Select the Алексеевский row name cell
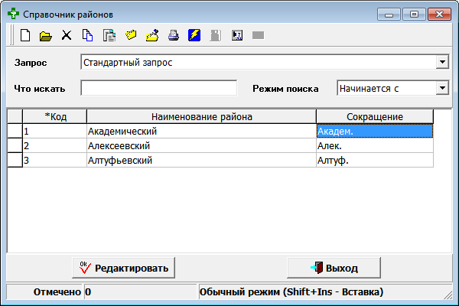This screenshot has height=306, width=459. point(200,145)
